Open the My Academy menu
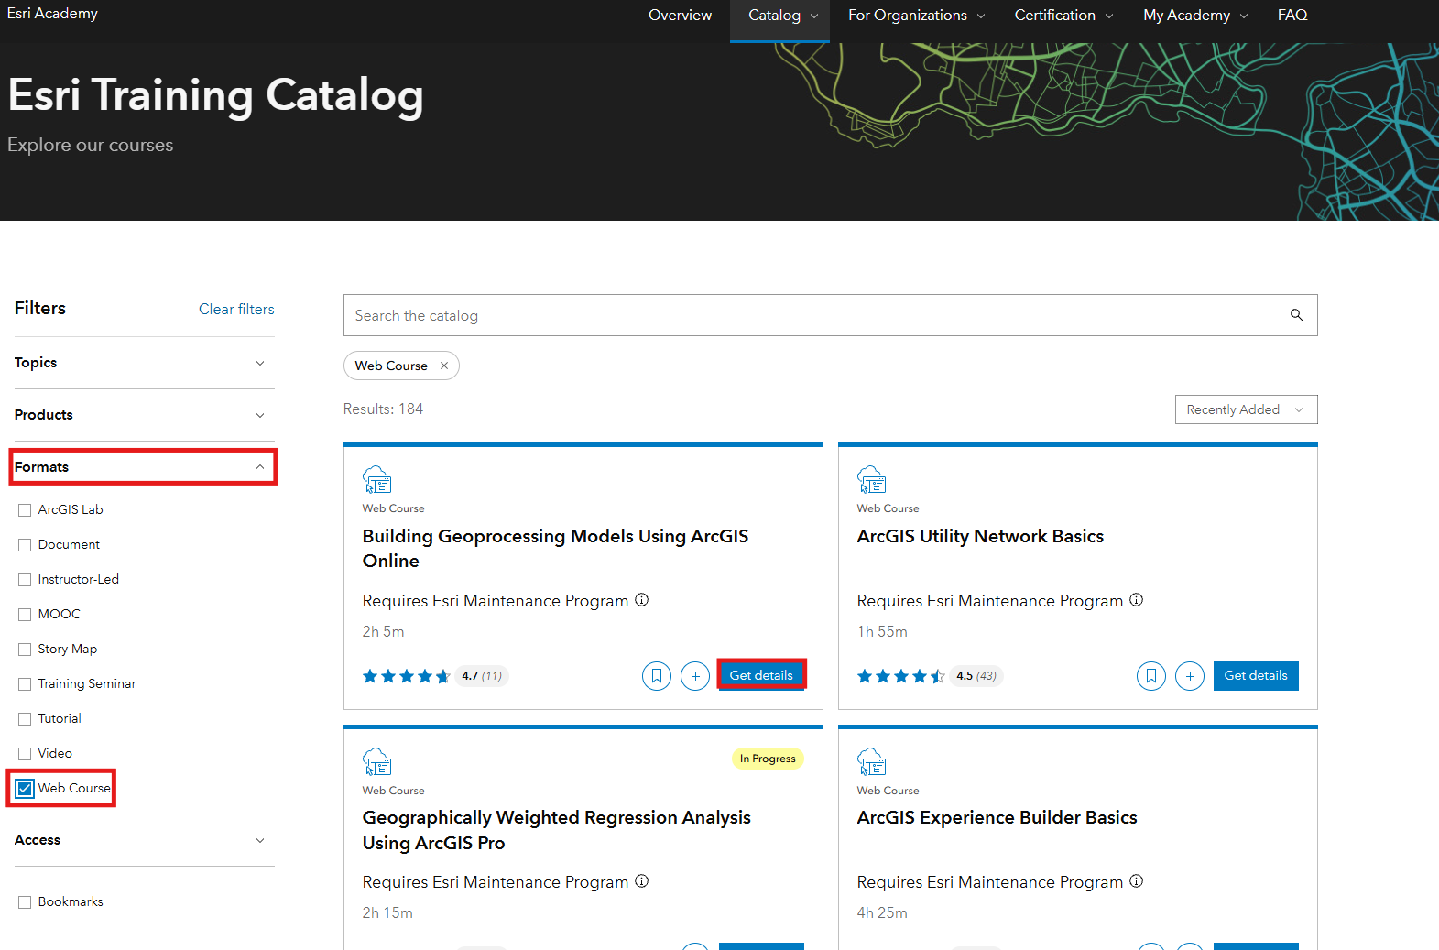Viewport: 1439px width, 950px height. point(1195,16)
